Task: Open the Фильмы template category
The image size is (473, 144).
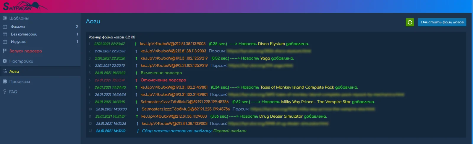Action: [18, 27]
